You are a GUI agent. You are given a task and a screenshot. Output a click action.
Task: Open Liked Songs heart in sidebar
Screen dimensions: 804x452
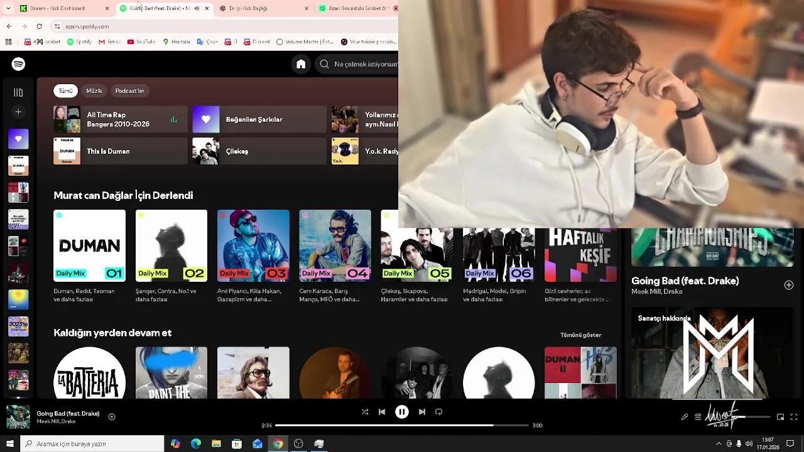pyautogui.click(x=18, y=139)
